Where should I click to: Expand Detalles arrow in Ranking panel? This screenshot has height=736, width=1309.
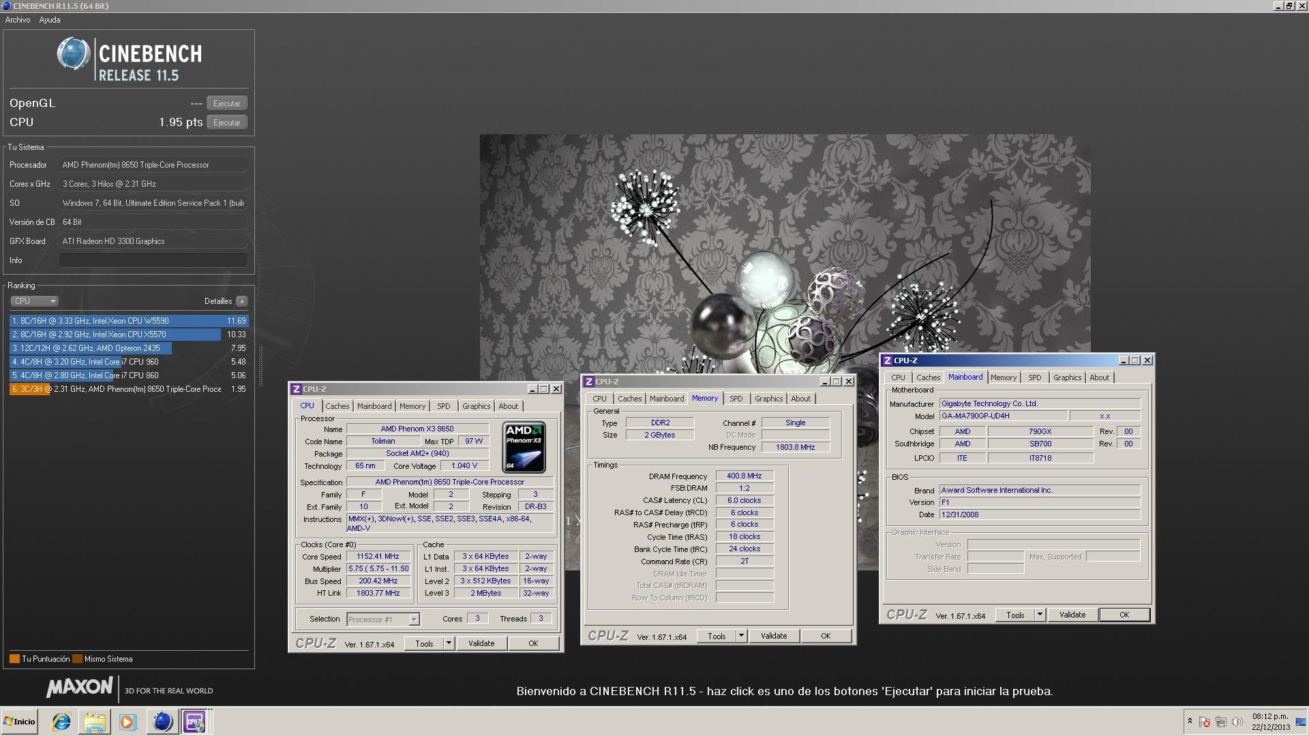click(242, 301)
